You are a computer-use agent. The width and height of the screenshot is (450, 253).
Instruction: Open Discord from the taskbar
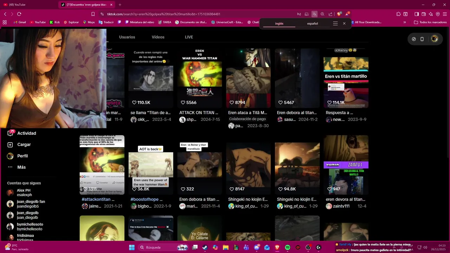pyautogui.click(x=257, y=247)
